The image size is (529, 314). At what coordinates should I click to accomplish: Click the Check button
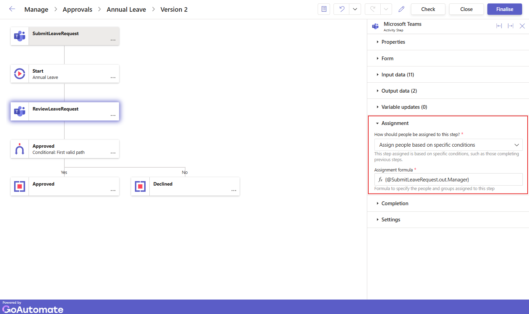[428, 9]
